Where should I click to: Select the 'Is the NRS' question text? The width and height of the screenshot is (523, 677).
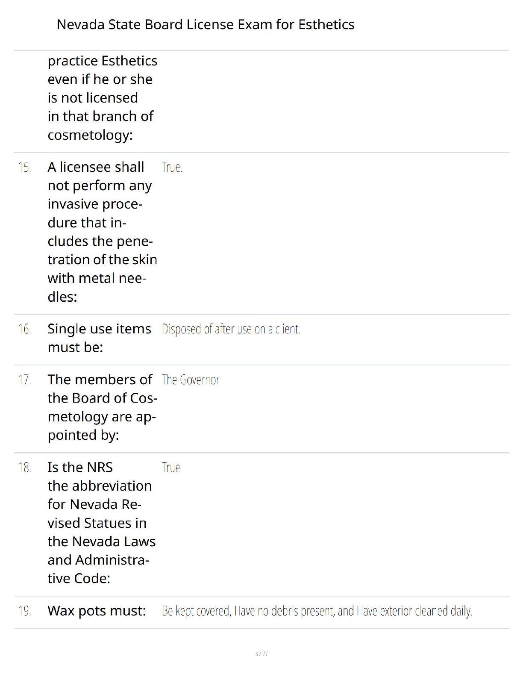pos(102,523)
